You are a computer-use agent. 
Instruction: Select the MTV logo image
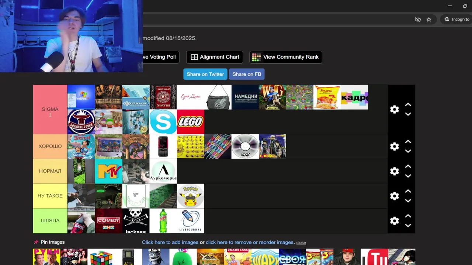108,171
